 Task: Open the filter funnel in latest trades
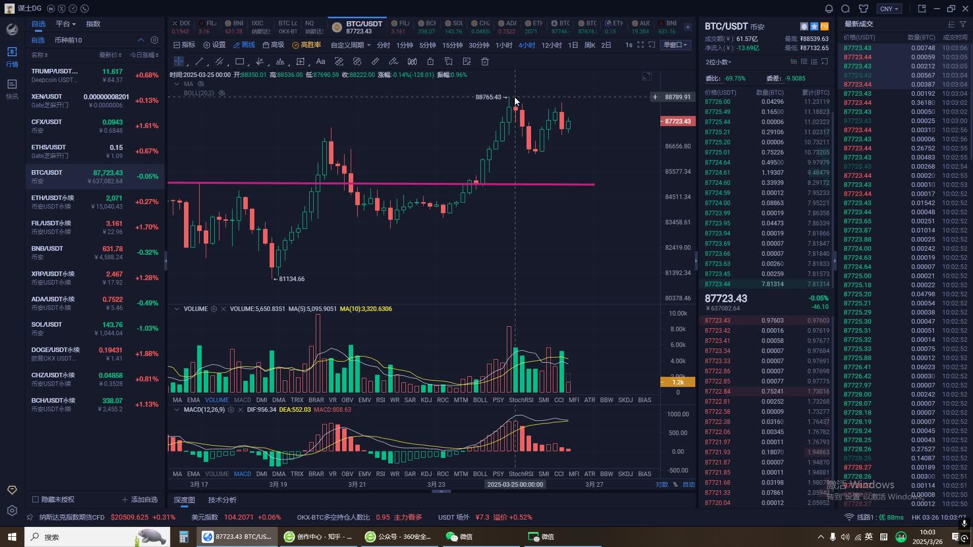[x=963, y=24]
